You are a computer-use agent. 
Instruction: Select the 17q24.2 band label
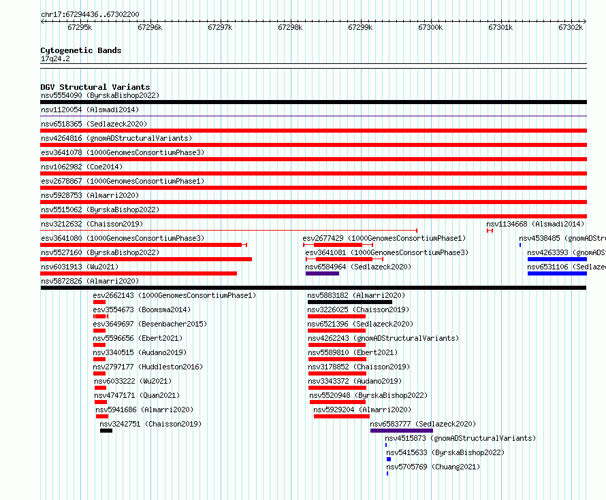tap(55, 59)
